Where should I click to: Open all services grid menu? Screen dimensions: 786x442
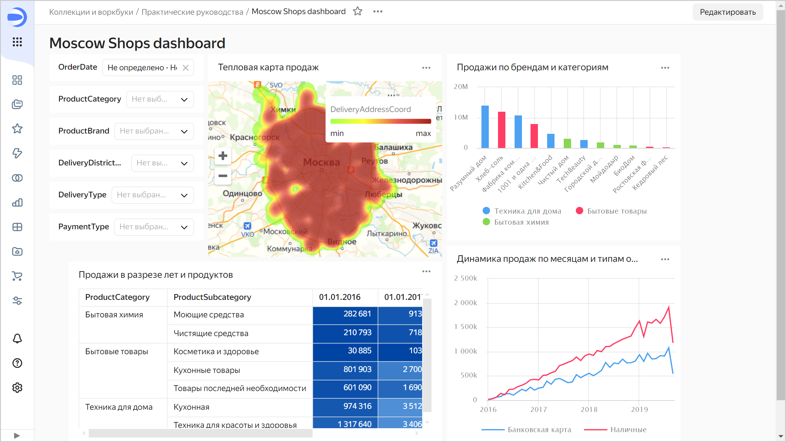[x=17, y=42]
